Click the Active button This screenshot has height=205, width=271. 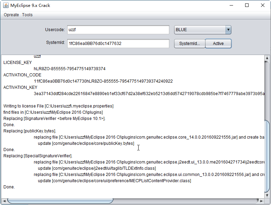pyautogui.click(x=218, y=43)
